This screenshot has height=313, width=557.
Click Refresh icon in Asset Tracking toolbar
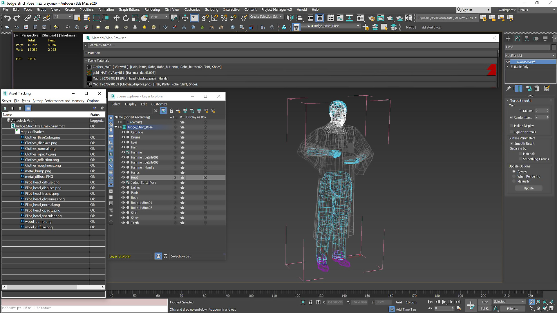point(5,108)
